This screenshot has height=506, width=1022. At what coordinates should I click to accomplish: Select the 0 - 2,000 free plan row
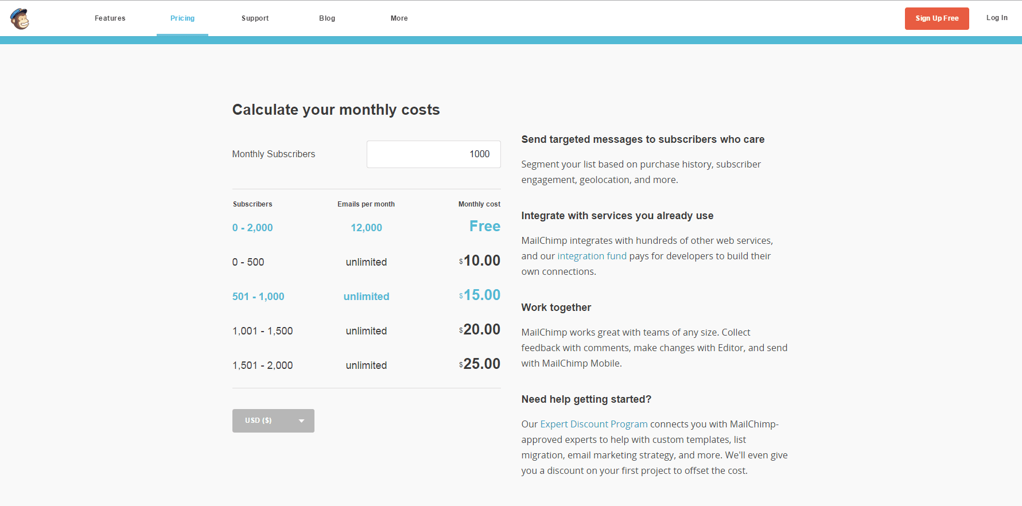point(252,228)
